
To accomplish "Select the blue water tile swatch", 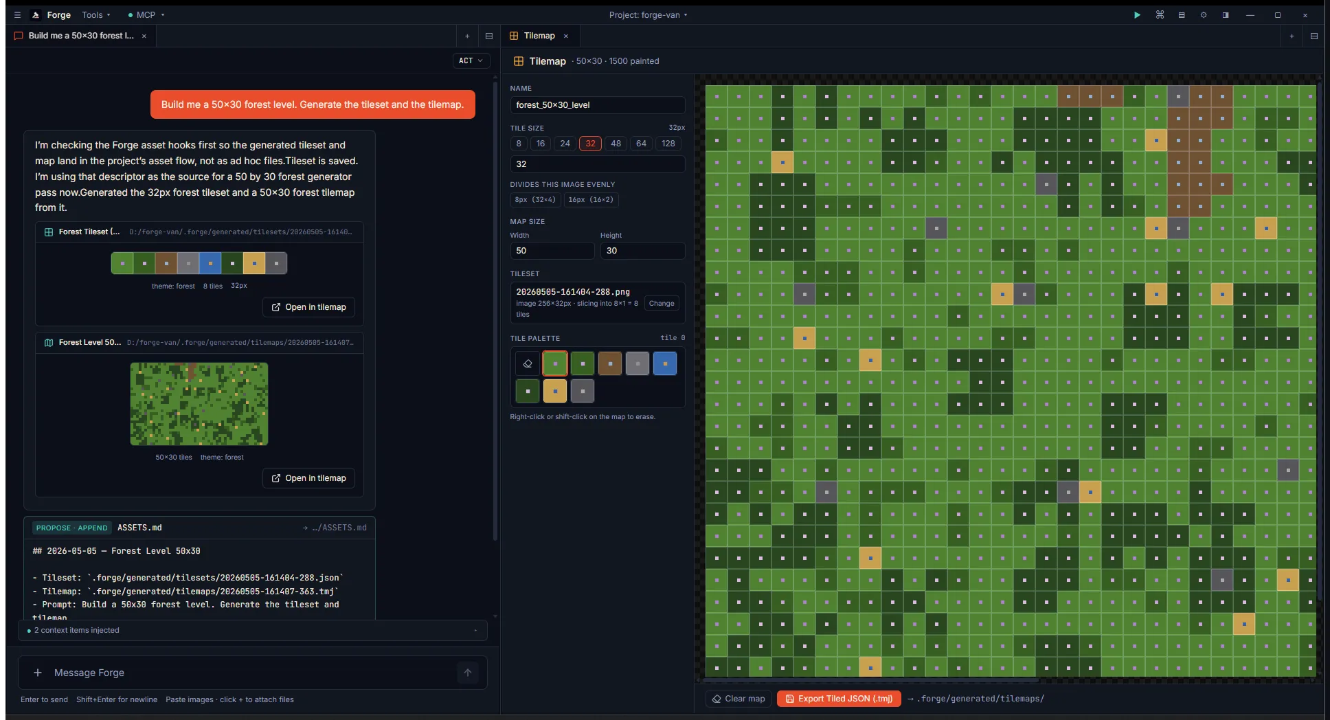I will coord(665,363).
